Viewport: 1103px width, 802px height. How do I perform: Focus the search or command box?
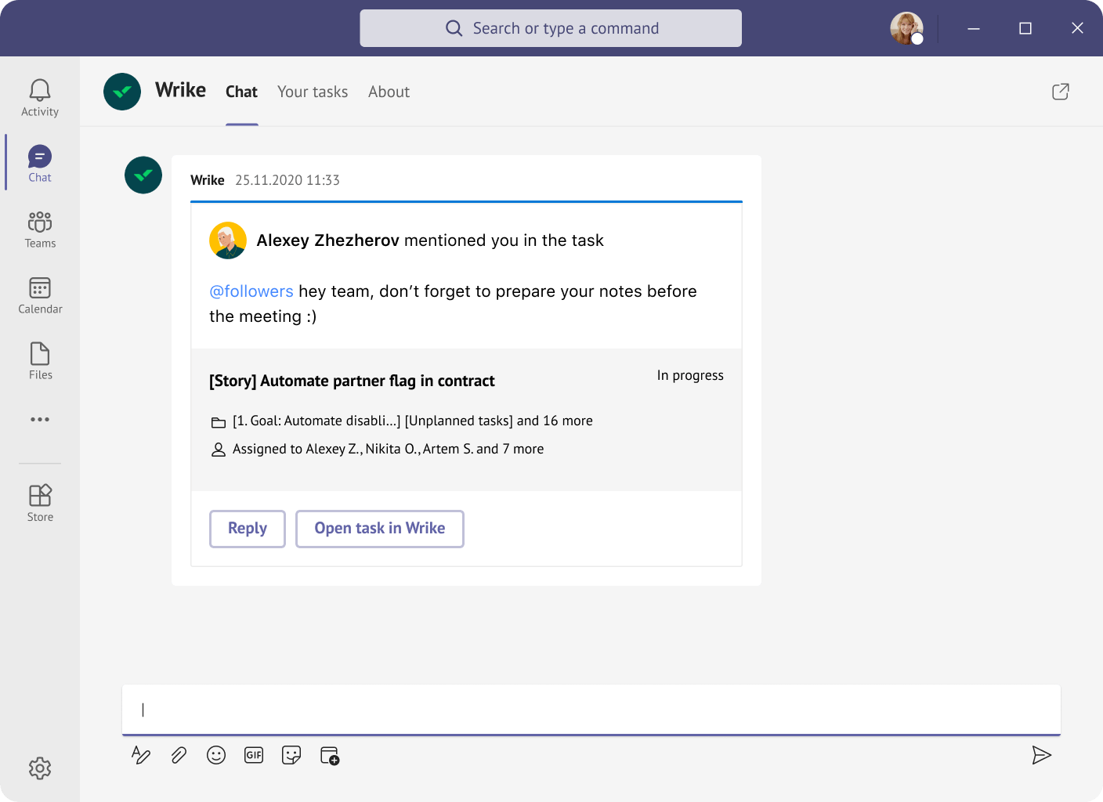[x=551, y=28]
